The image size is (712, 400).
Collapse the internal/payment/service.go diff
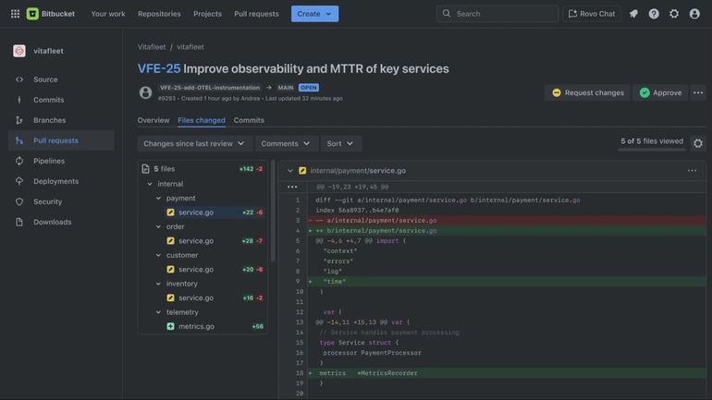tap(290, 171)
